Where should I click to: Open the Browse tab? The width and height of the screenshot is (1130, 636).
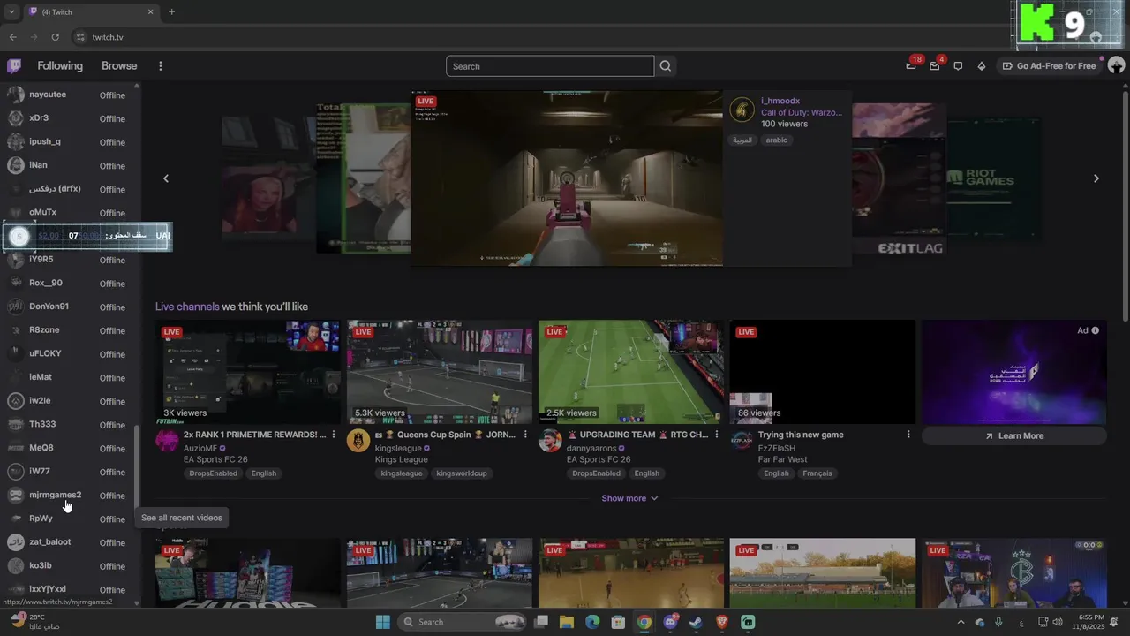click(x=119, y=66)
